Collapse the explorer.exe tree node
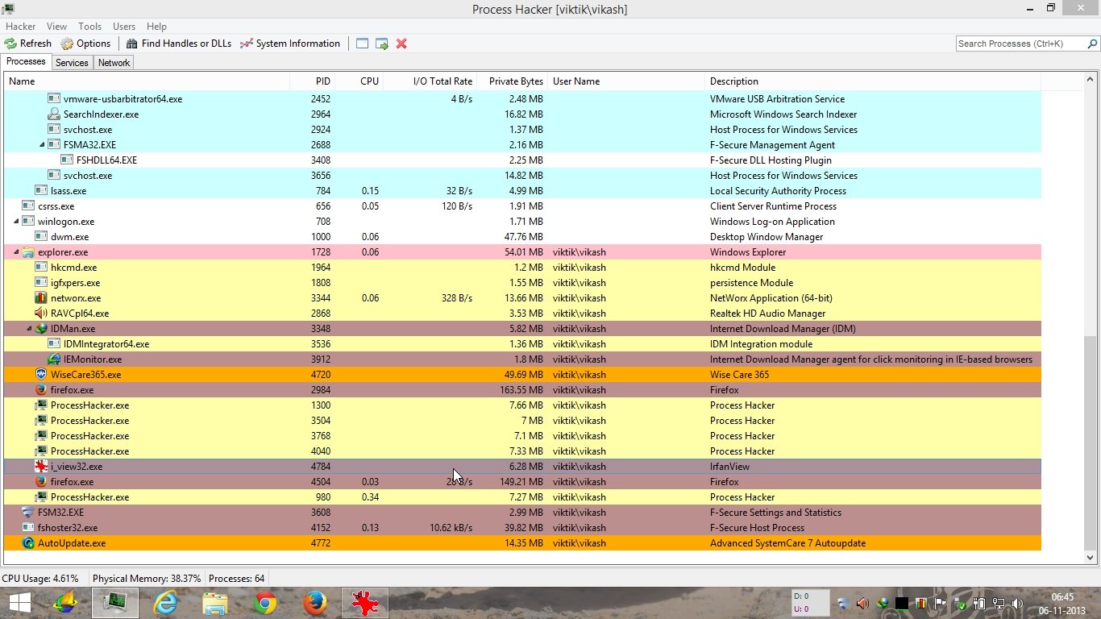The width and height of the screenshot is (1101, 619). tap(17, 252)
